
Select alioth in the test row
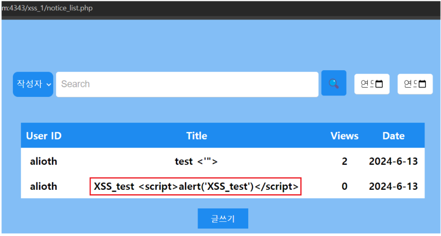(x=44, y=161)
